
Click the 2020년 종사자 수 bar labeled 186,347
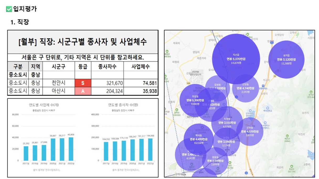point(132,150)
